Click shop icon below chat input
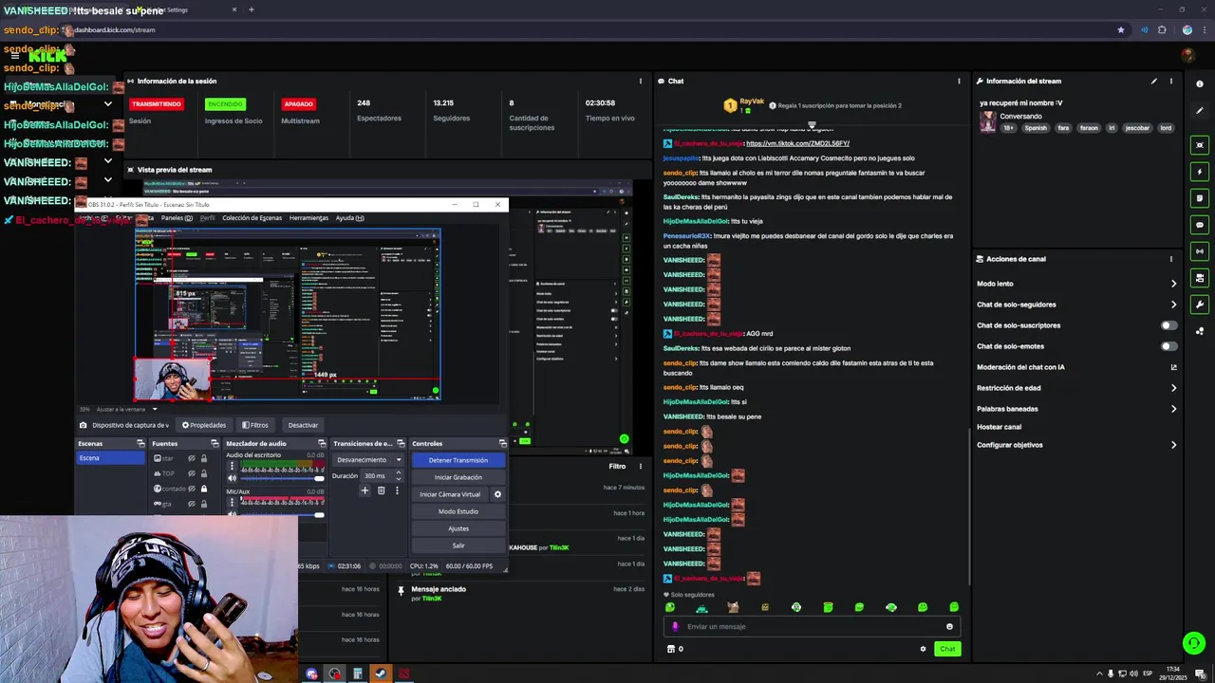The width and height of the screenshot is (1215, 683). click(x=671, y=649)
